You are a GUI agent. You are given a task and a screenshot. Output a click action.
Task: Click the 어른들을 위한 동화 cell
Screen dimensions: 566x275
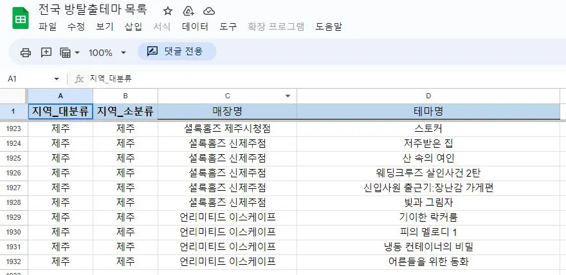(x=428, y=262)
